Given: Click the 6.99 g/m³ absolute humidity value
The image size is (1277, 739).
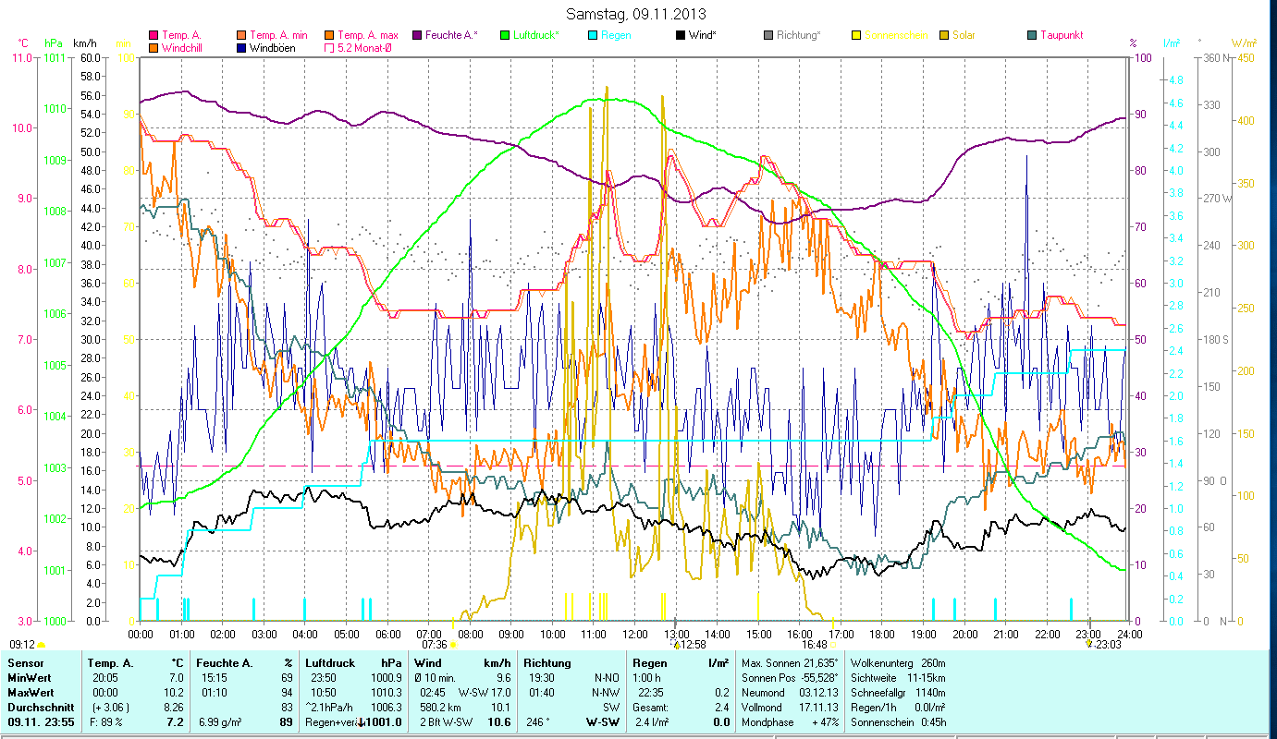Looking at the screenshot, I should pyautogui.click(x=220, y=722).
